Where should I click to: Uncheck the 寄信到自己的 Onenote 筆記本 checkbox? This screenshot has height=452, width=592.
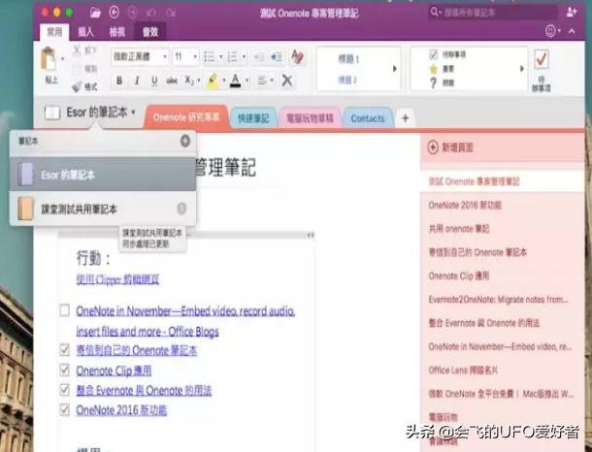click(x=65, y=350)
